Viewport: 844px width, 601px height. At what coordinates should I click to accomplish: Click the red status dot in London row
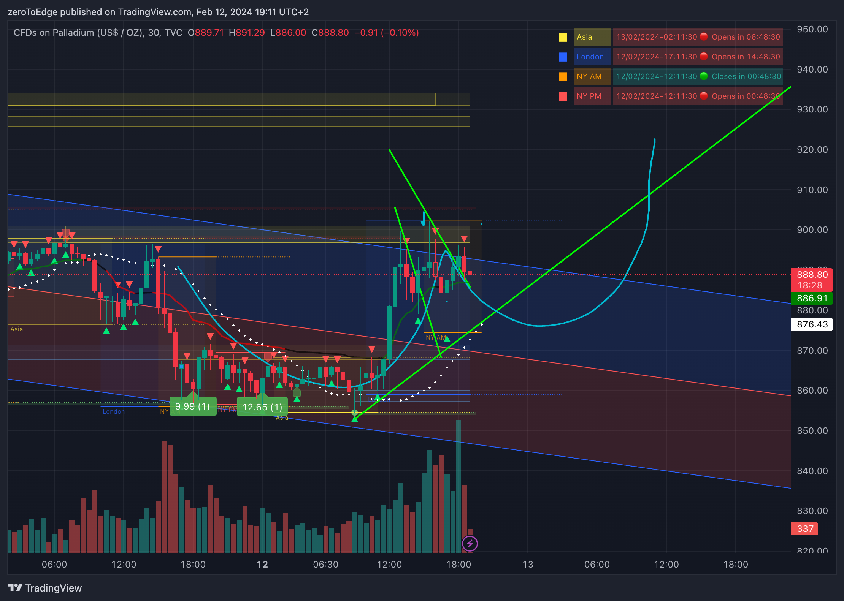click(x=704, y=56)
